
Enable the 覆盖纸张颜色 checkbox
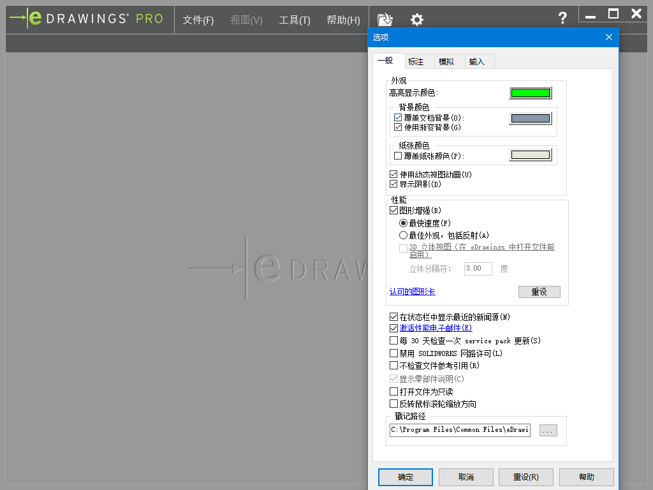click(398, 156)
